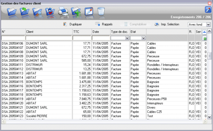This screenshot has height=131, width=213.
Task: Click the Divers description cell
Action: pyautogui.click(x=151, y=107)
